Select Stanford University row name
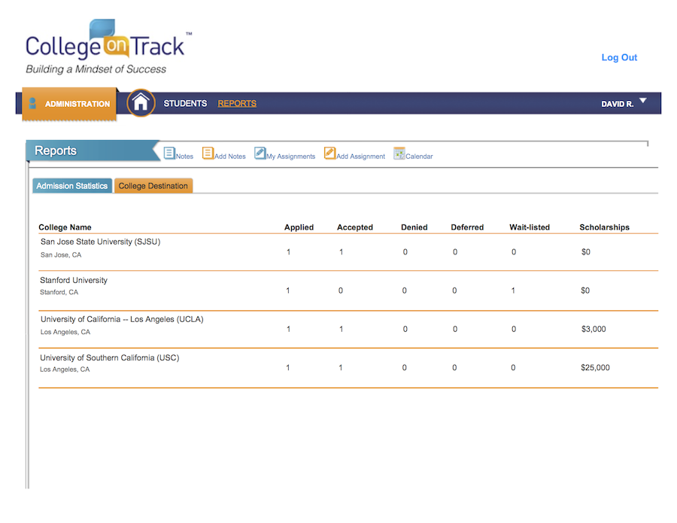Screen dimensions: 677x523 tap(74, 280)
